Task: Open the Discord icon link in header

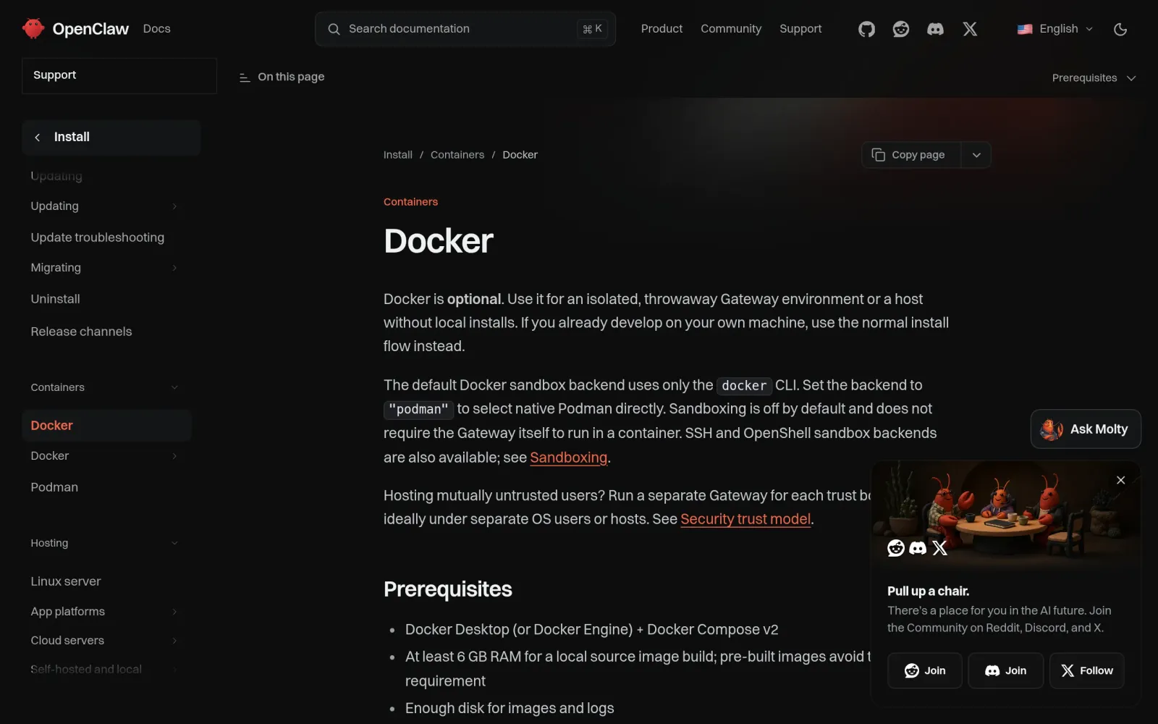Action: pyautogui.click(x=935, y=29)
